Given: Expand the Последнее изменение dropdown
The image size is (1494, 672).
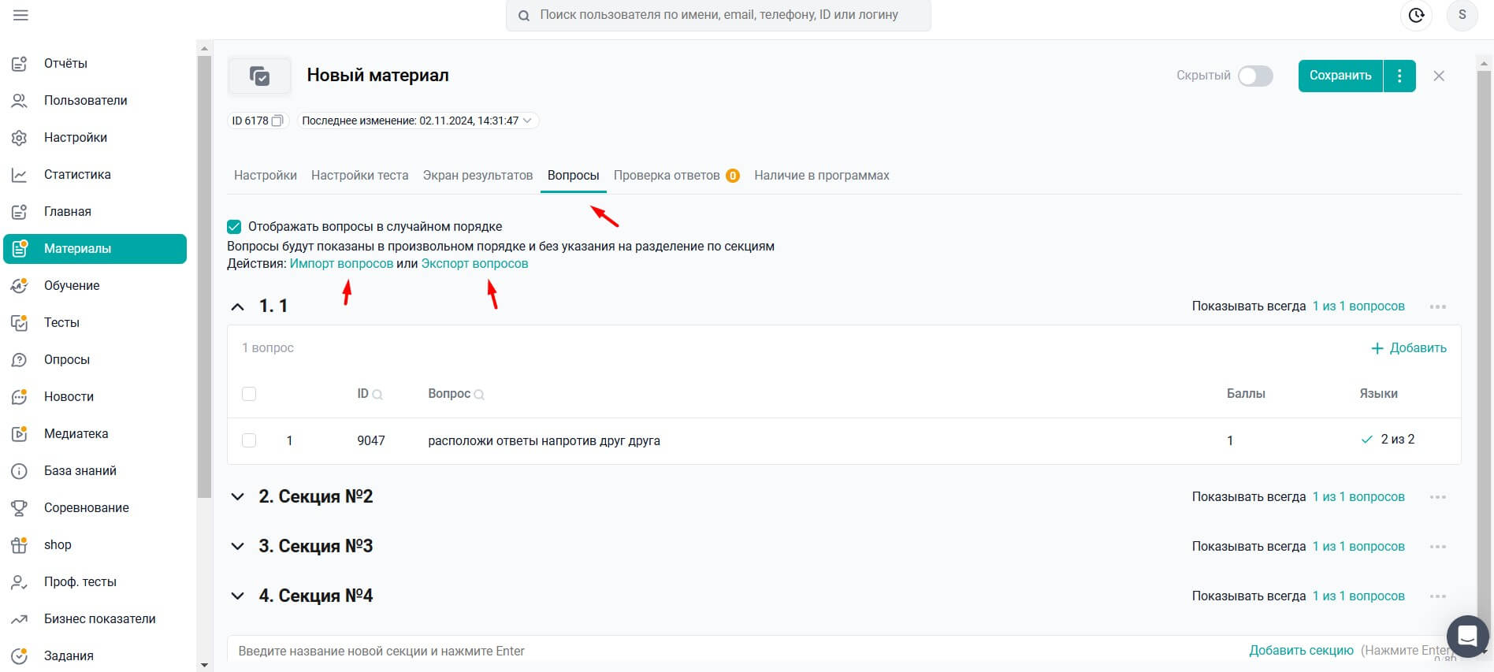Looking at the screenshot, I should pyautogui.click(x=527, y=121).
